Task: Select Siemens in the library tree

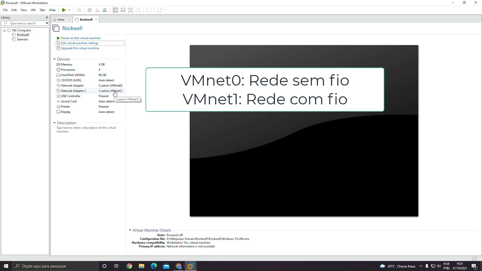Action: click(22, 39)
